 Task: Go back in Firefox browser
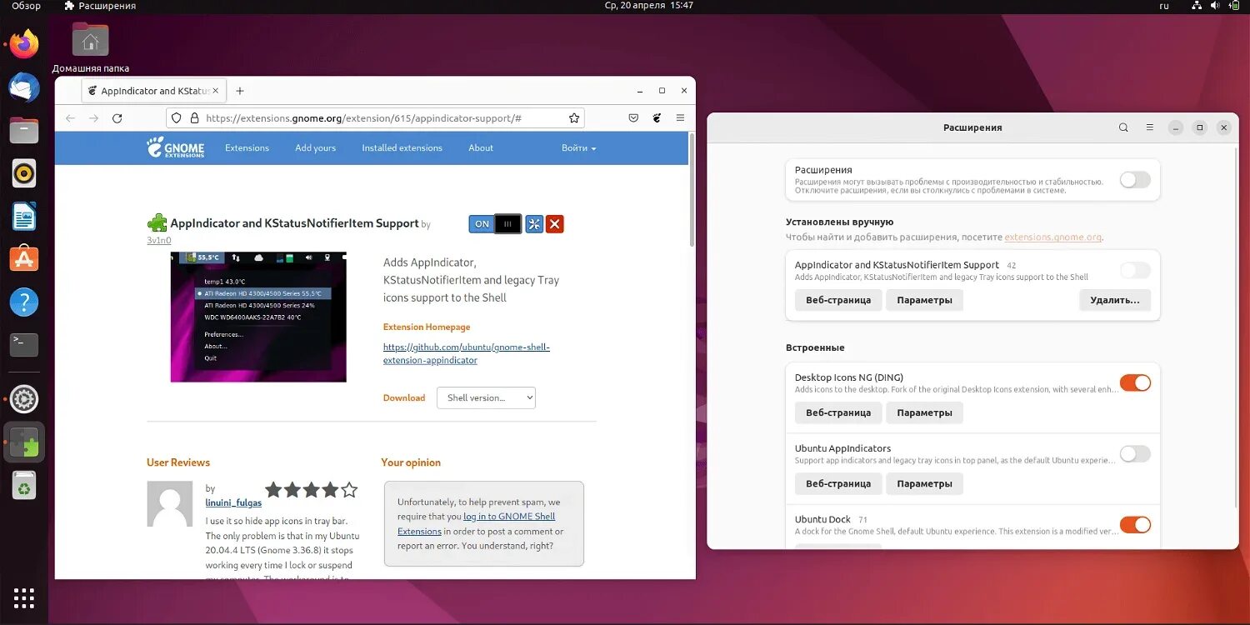coord(71,118)
